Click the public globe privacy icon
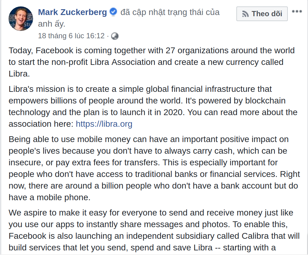Screen dimensions: 308x255 (115, 36)
